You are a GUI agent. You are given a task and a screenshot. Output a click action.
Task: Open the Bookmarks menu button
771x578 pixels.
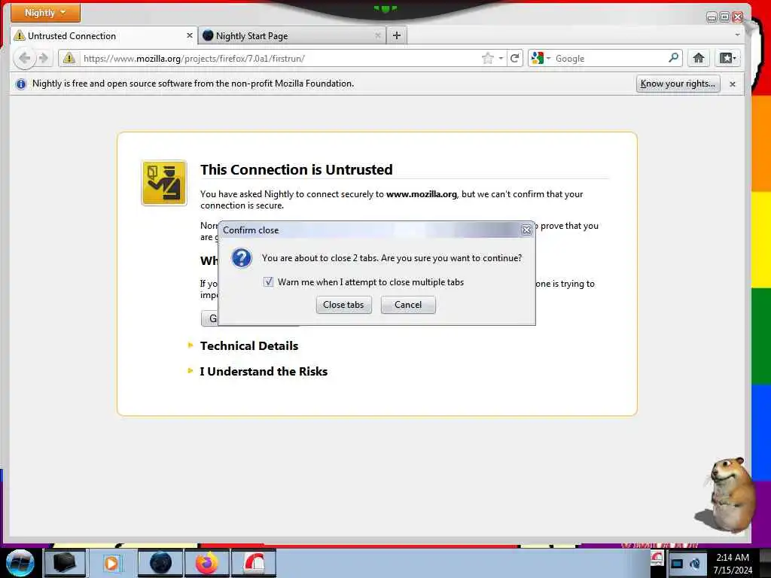tap(728, 59)
